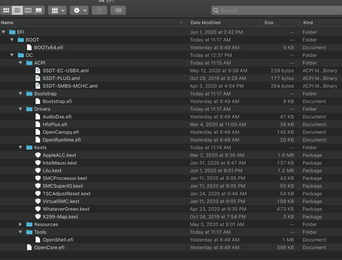Sort by the Date Modified column
The width and height of the screenshot is (342, 260).
223,23
